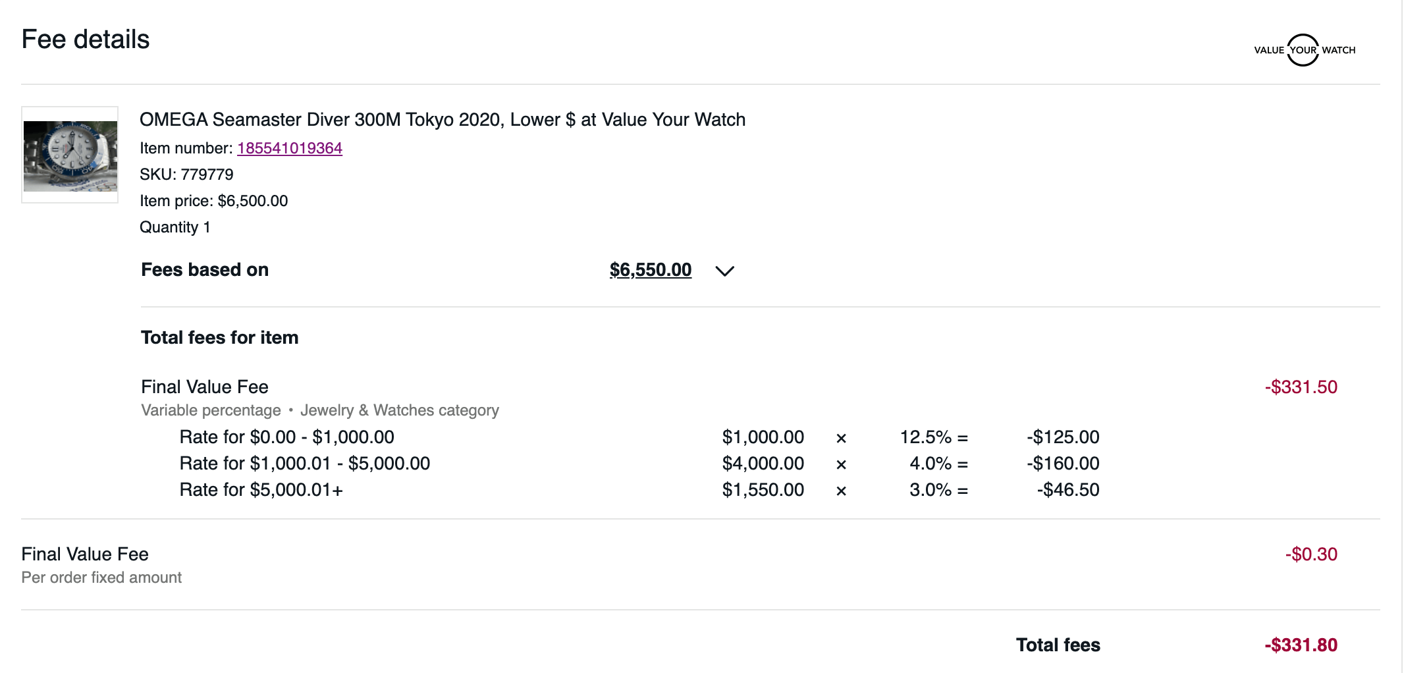The image size is (1404, 673).
Task: Click the rate for $5,000.01+ row
Action: click(261, 489)
